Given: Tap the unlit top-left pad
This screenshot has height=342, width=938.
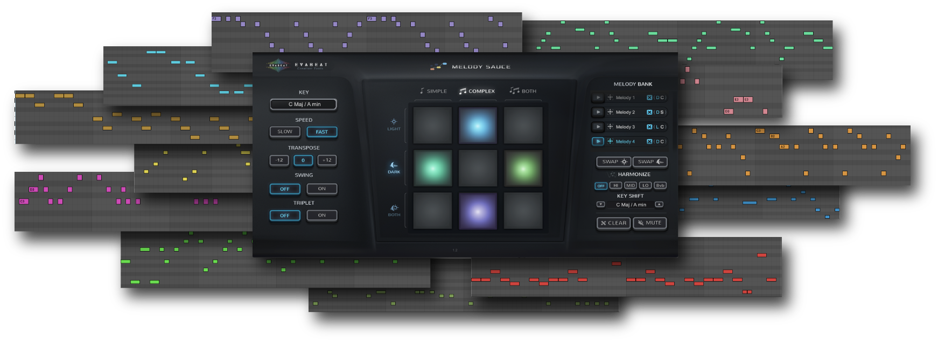Looking at the screenshot, I should [432, 125].
